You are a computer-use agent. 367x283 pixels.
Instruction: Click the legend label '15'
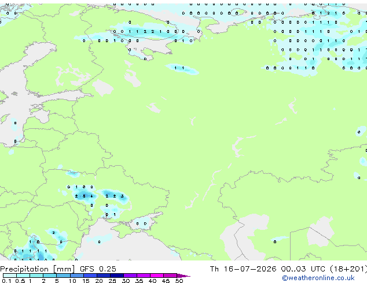tap(86, 281)
